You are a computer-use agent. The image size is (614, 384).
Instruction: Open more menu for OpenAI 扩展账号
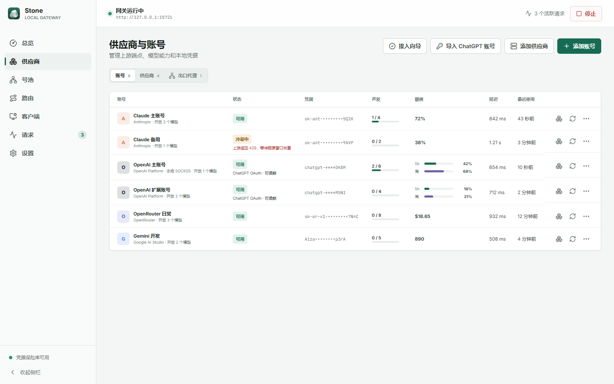(586, 191)
